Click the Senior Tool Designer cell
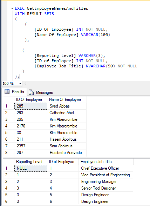Screen dimensions: 150x206 tap(106, 188)
